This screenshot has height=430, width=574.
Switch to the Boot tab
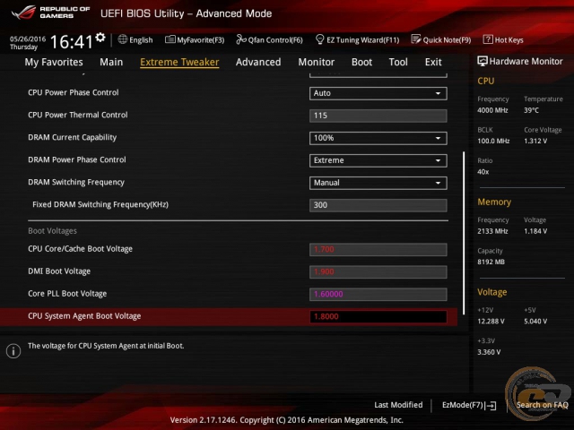[x=361, y=62]
